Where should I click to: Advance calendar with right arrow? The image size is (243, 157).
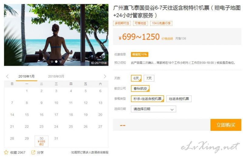[x=105, y=76]
